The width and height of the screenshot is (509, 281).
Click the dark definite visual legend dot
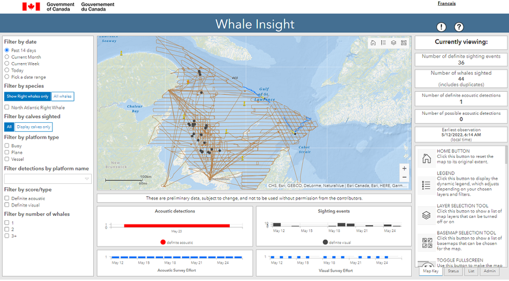click(x=325, y=242)
